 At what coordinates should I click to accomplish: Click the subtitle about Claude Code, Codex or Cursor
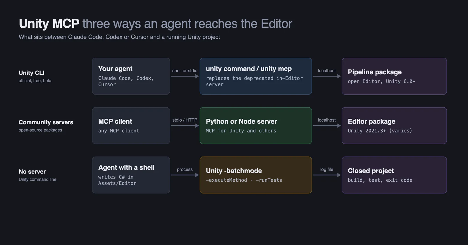tap(119, 37)
